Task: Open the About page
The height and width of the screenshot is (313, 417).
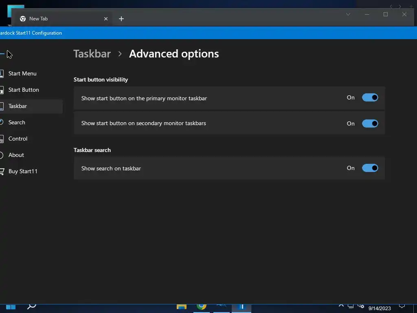Action: tap(16, 155)
